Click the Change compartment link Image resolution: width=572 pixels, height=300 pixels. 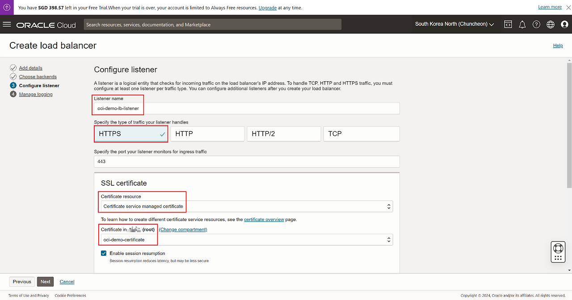(x=183, y=229)
